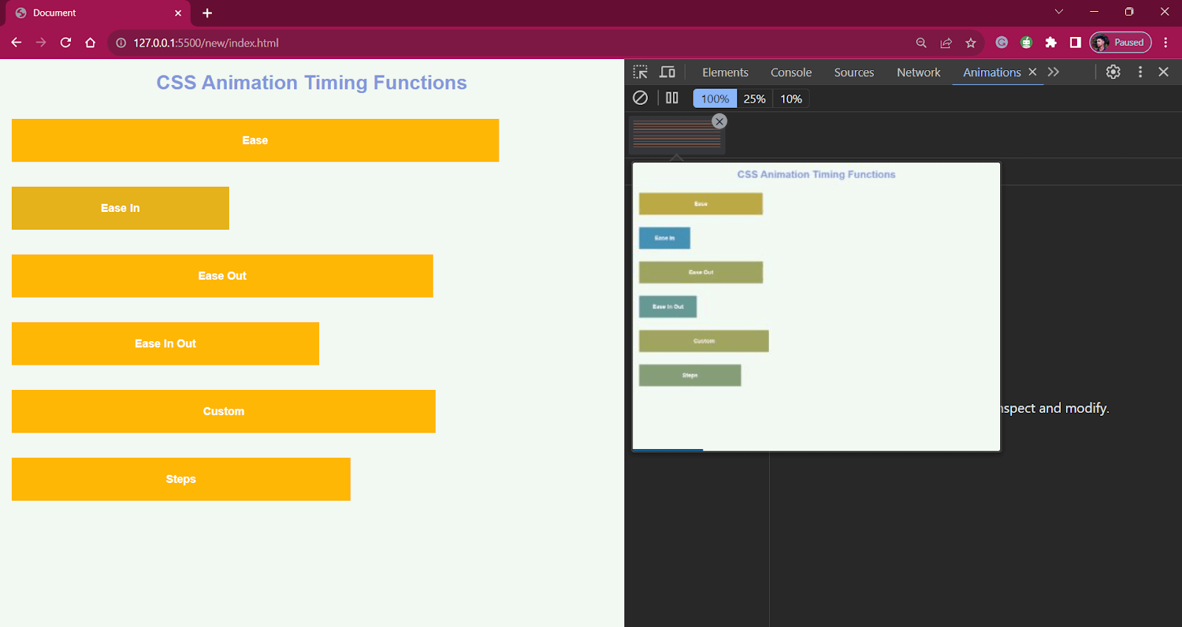Open DevTools settings gear
The height and width of the screenshot is (627, 1182).
(x=1113, y=72)
